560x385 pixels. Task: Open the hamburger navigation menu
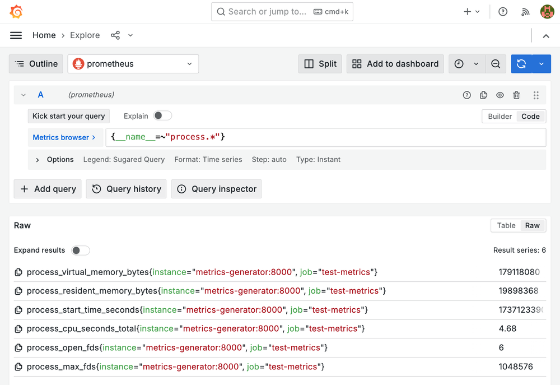16,35
